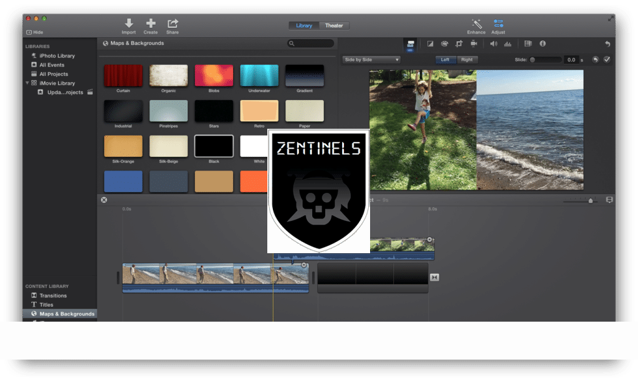Screen dimensions: 638x382
Task: Open Titles in content library
Action: [46, 305]
